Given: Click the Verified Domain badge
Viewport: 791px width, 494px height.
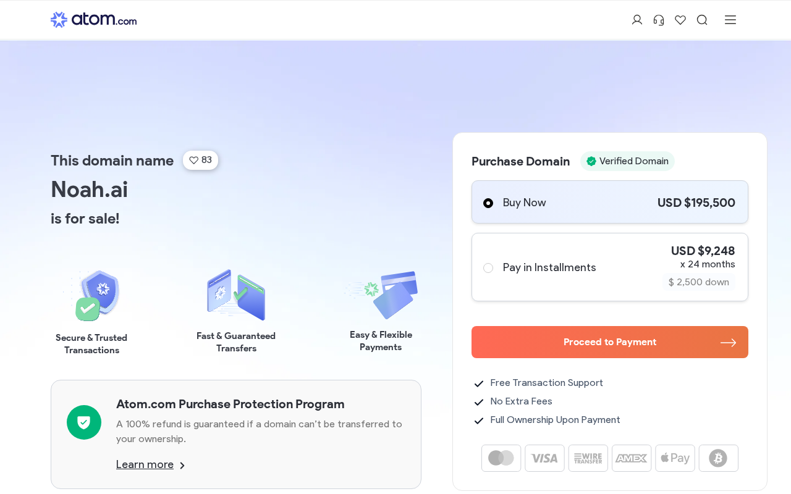Looking at the screenshot, I should pos(627,161).
